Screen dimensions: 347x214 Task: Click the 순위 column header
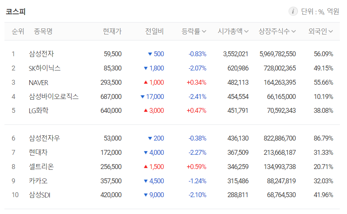click(x=18, y=31)
